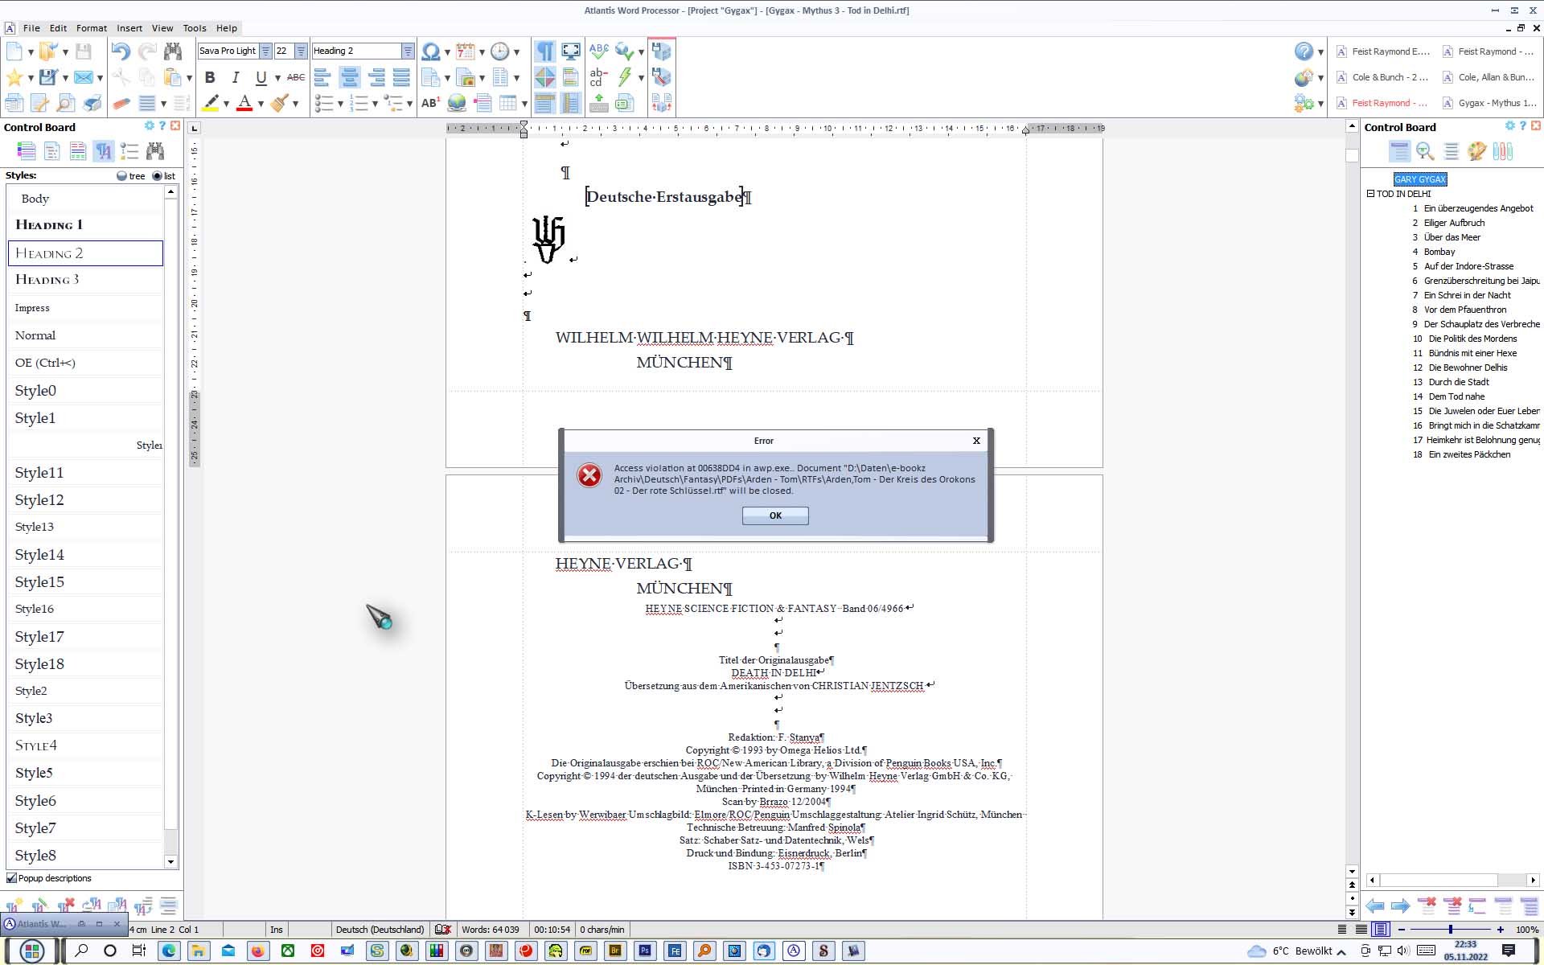Open the Heading 2 style dropdown
The height and width of the screenshot is (965, 1544).
(408, 51)
